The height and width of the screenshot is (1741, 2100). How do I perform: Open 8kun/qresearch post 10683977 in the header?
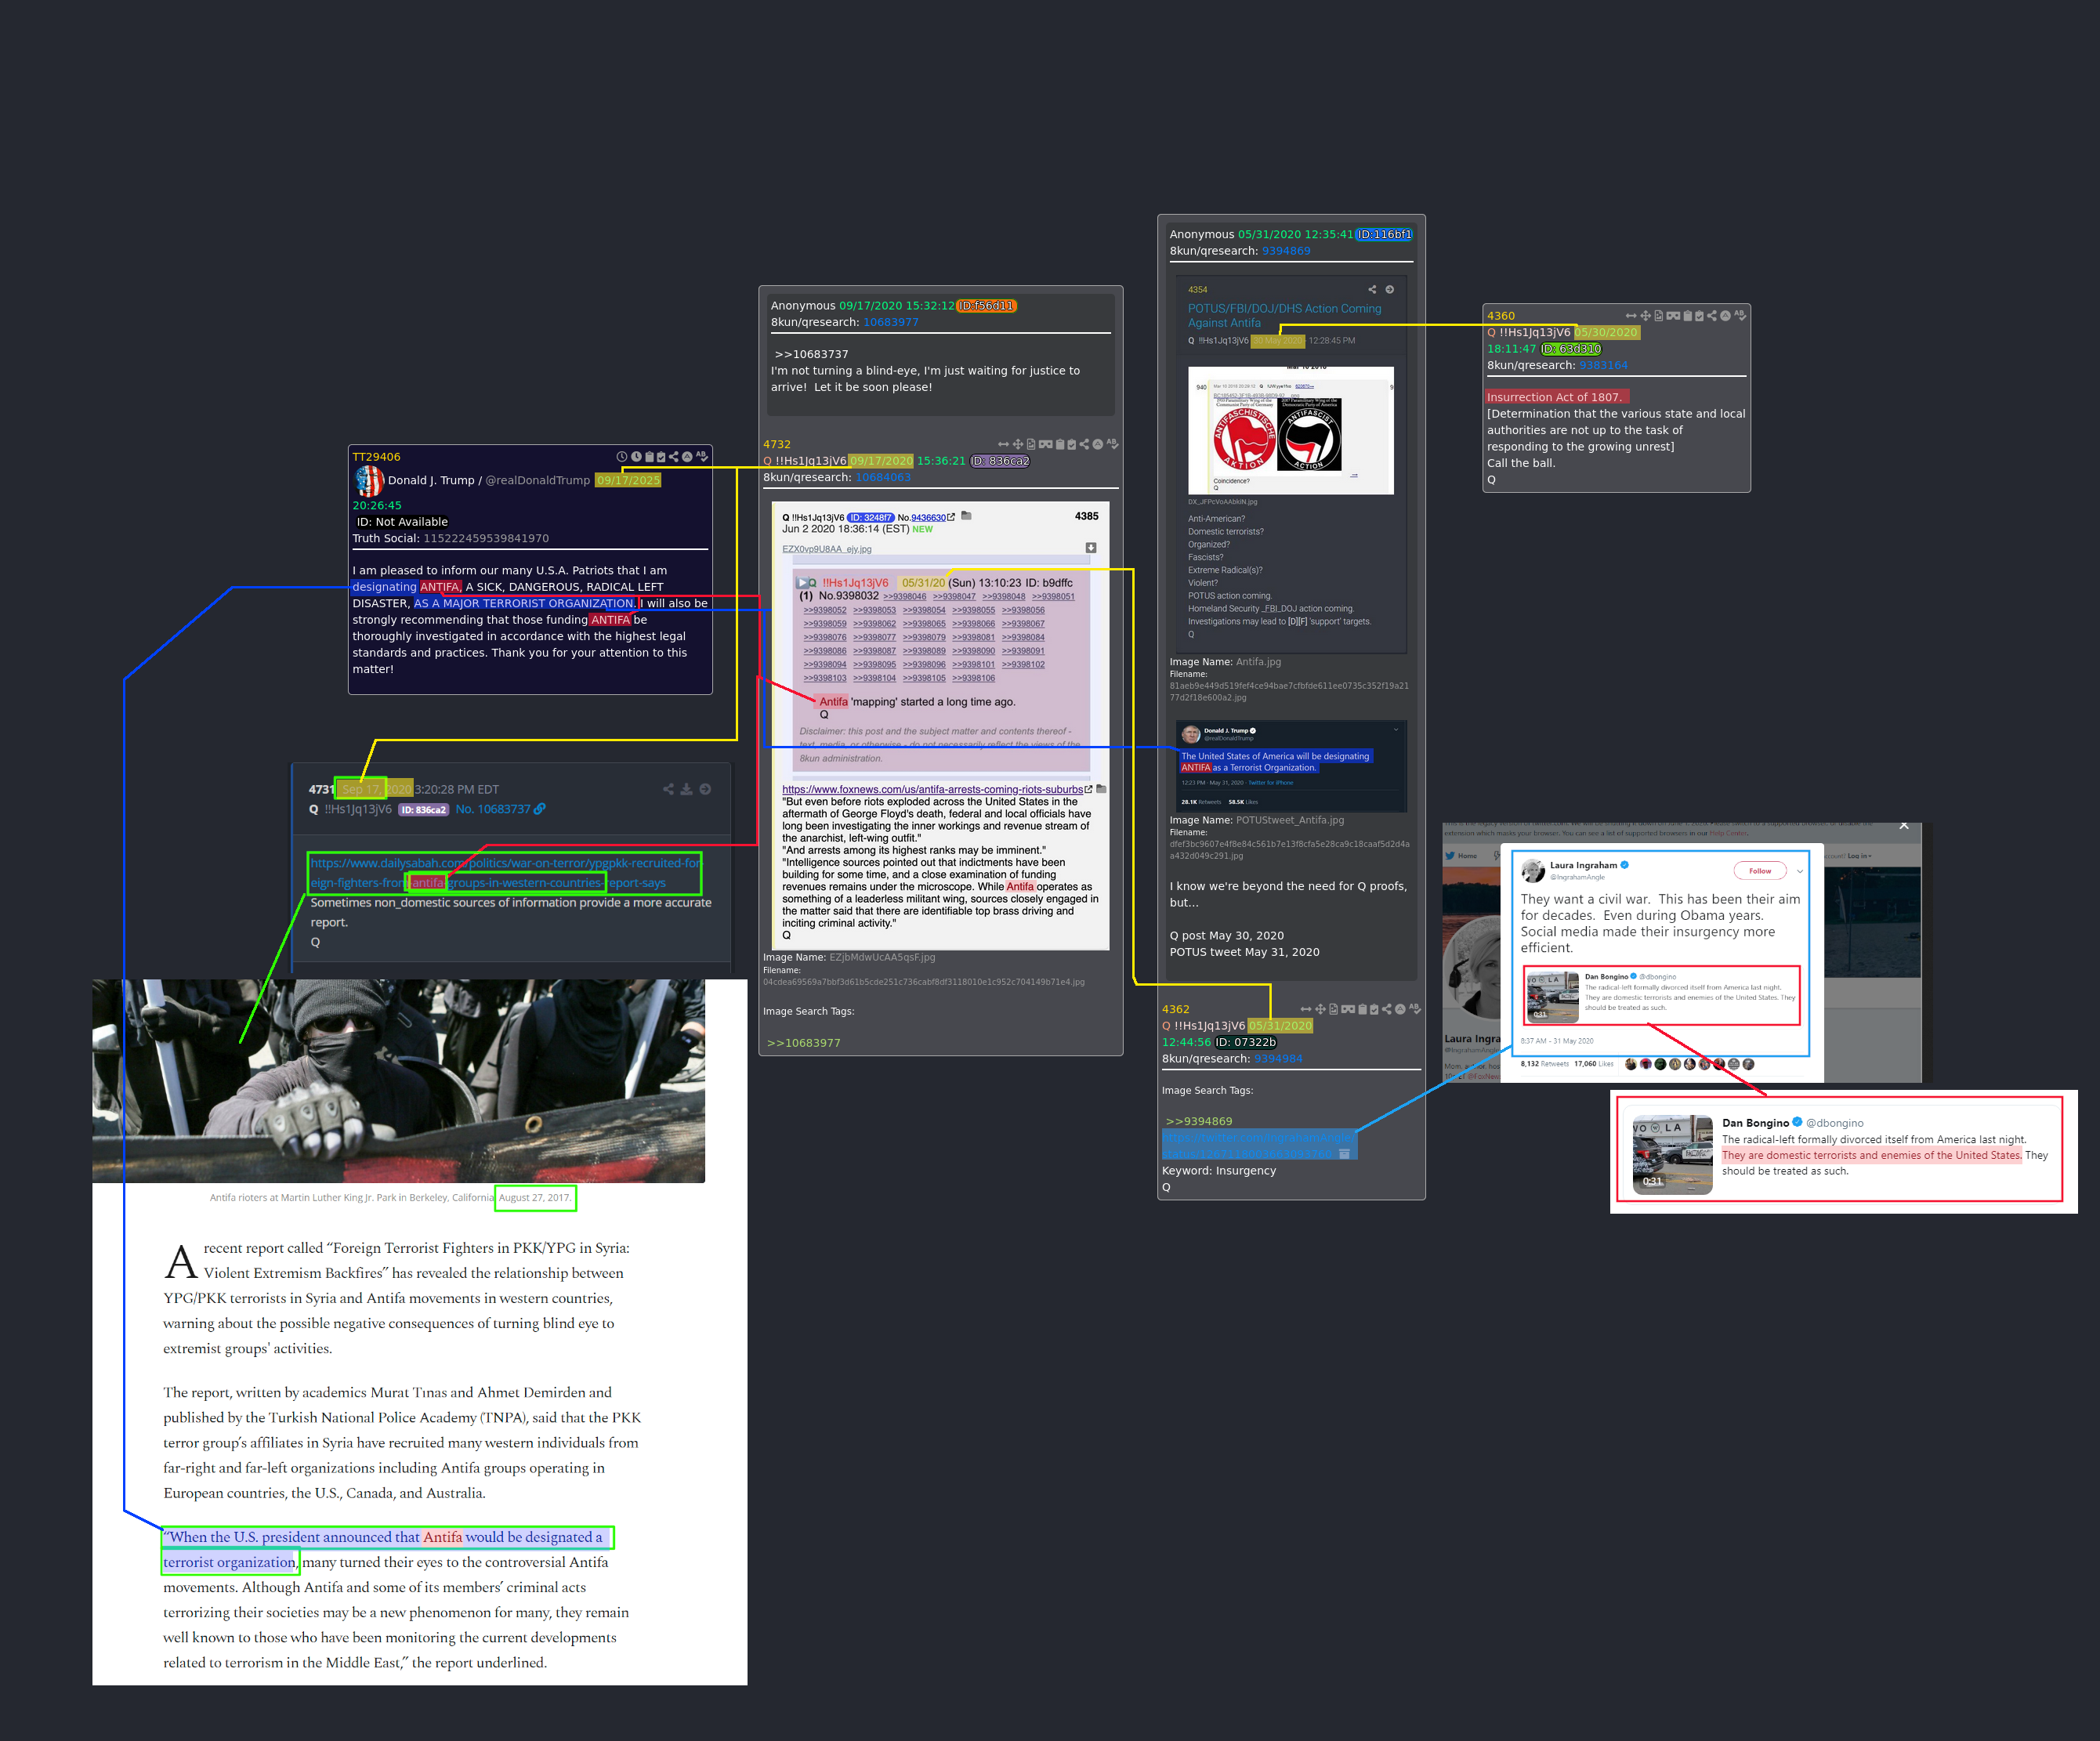890,322
